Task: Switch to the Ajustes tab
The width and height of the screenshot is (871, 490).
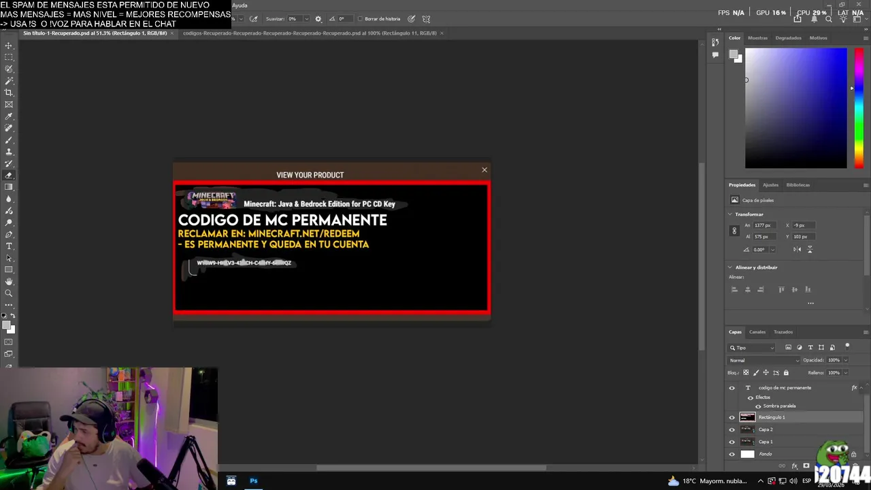Action: 770,185
